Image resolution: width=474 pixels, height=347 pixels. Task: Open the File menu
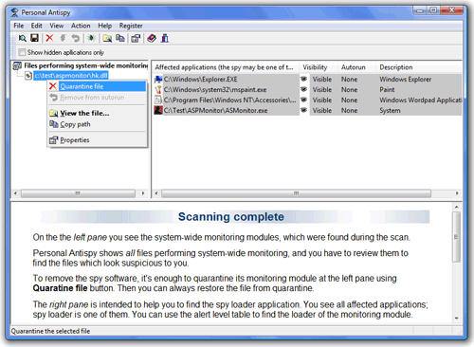tap(19, 26)
